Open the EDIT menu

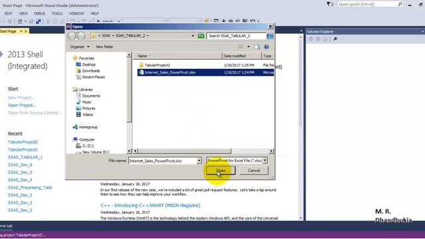click(9, 13)
